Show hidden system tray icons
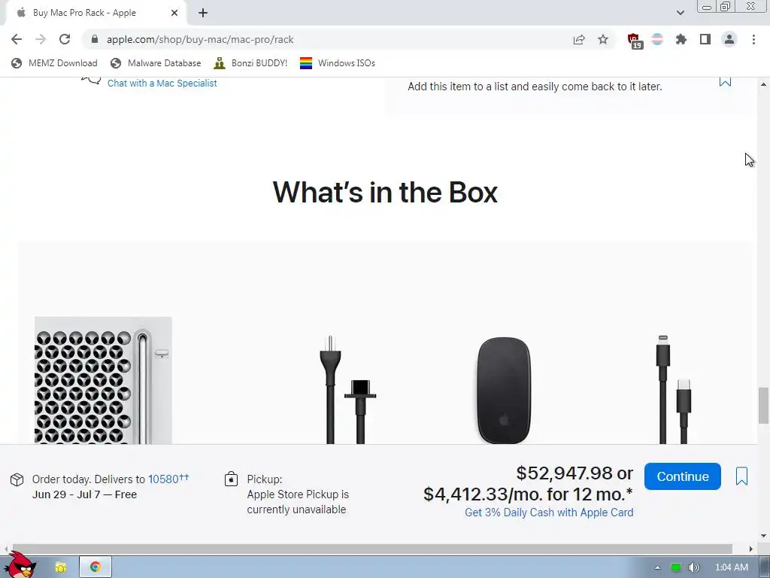770x578 pixels. pos(657,567)
